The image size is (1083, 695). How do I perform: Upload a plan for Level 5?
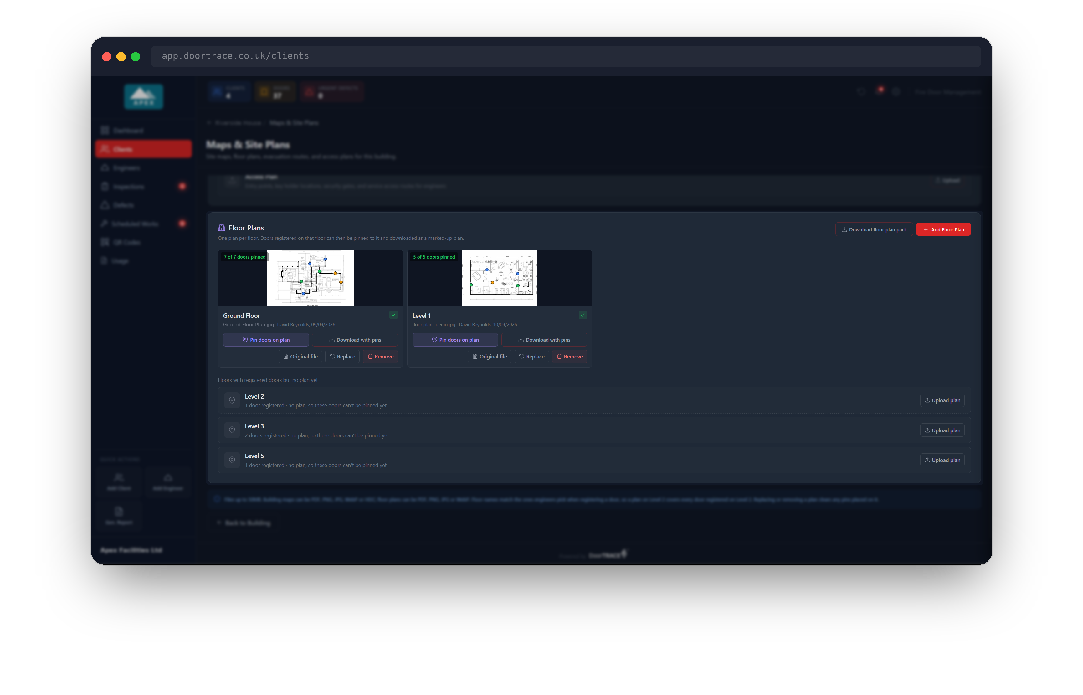click(942, 460)
